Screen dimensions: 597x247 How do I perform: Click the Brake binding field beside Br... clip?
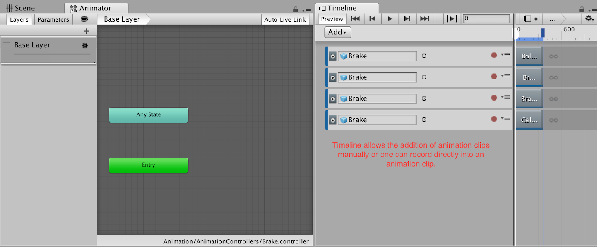377,77
